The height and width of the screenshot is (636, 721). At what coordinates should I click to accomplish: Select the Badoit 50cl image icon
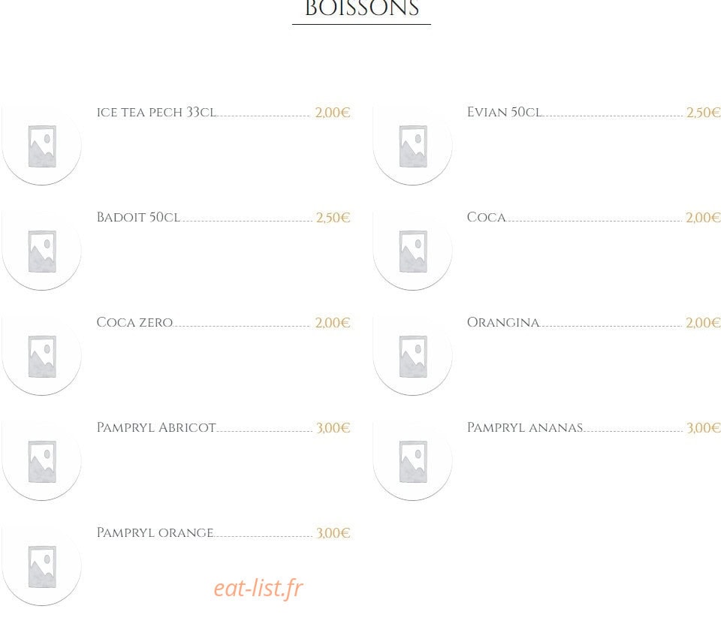click(42, 251)
